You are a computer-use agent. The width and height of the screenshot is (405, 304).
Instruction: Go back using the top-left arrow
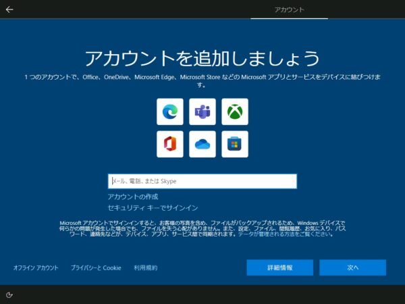[9, 9]
